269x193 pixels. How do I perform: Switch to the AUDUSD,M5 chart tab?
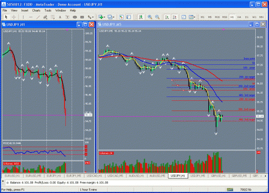pyautogui.click(x=157, y=175)
